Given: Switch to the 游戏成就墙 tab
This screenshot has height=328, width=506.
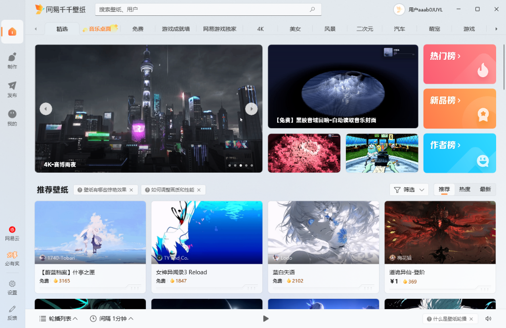Looking at the screenshot, I should point(176,29).
